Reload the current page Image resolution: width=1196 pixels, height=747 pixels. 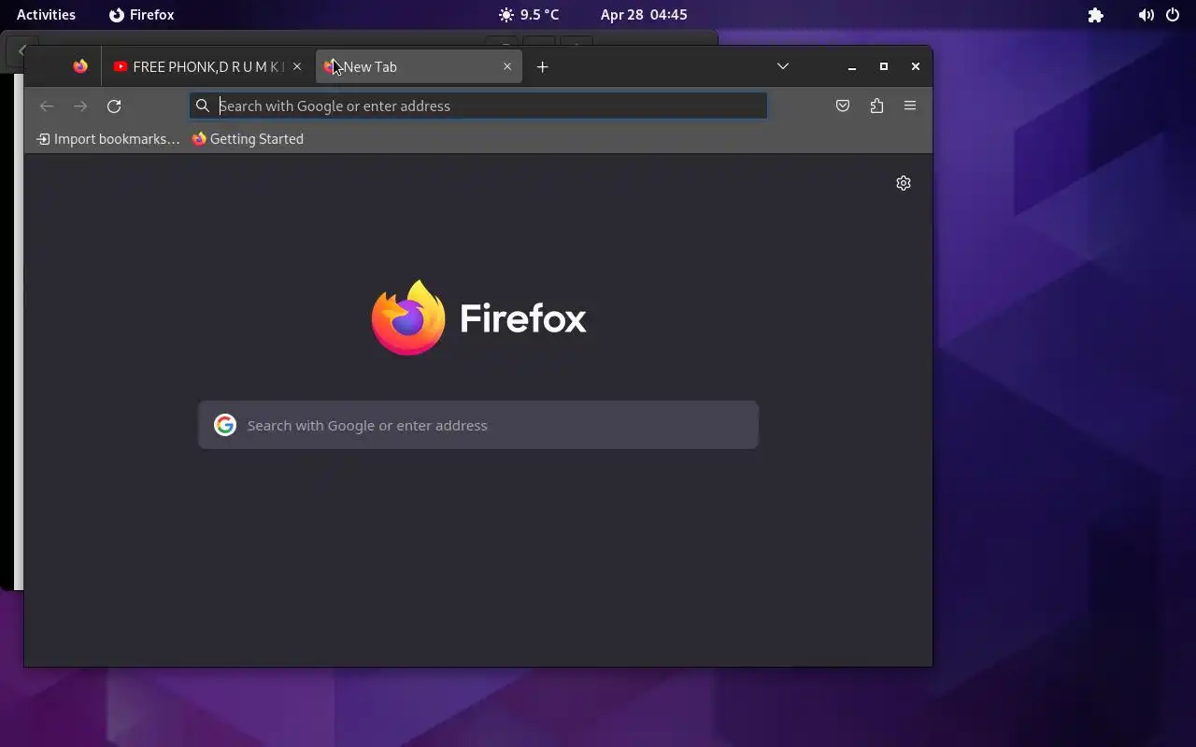coord(114,106)
